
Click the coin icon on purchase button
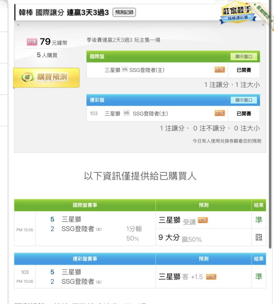point(27,77)
